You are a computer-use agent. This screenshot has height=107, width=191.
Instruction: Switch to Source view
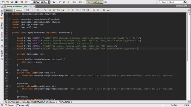pos(9,10)
